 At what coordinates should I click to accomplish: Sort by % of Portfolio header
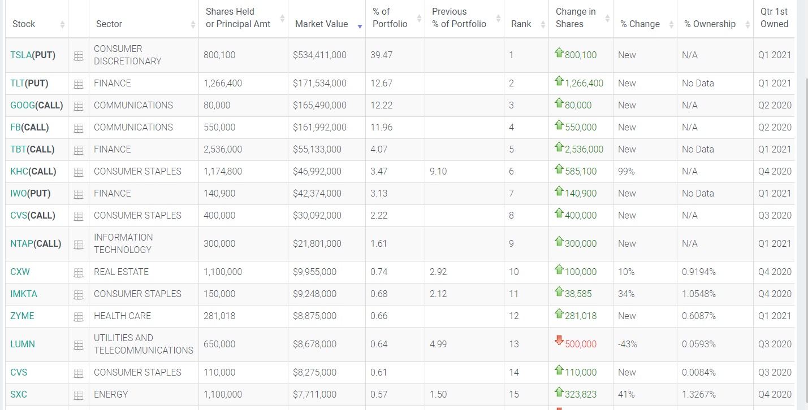point(395,19)
